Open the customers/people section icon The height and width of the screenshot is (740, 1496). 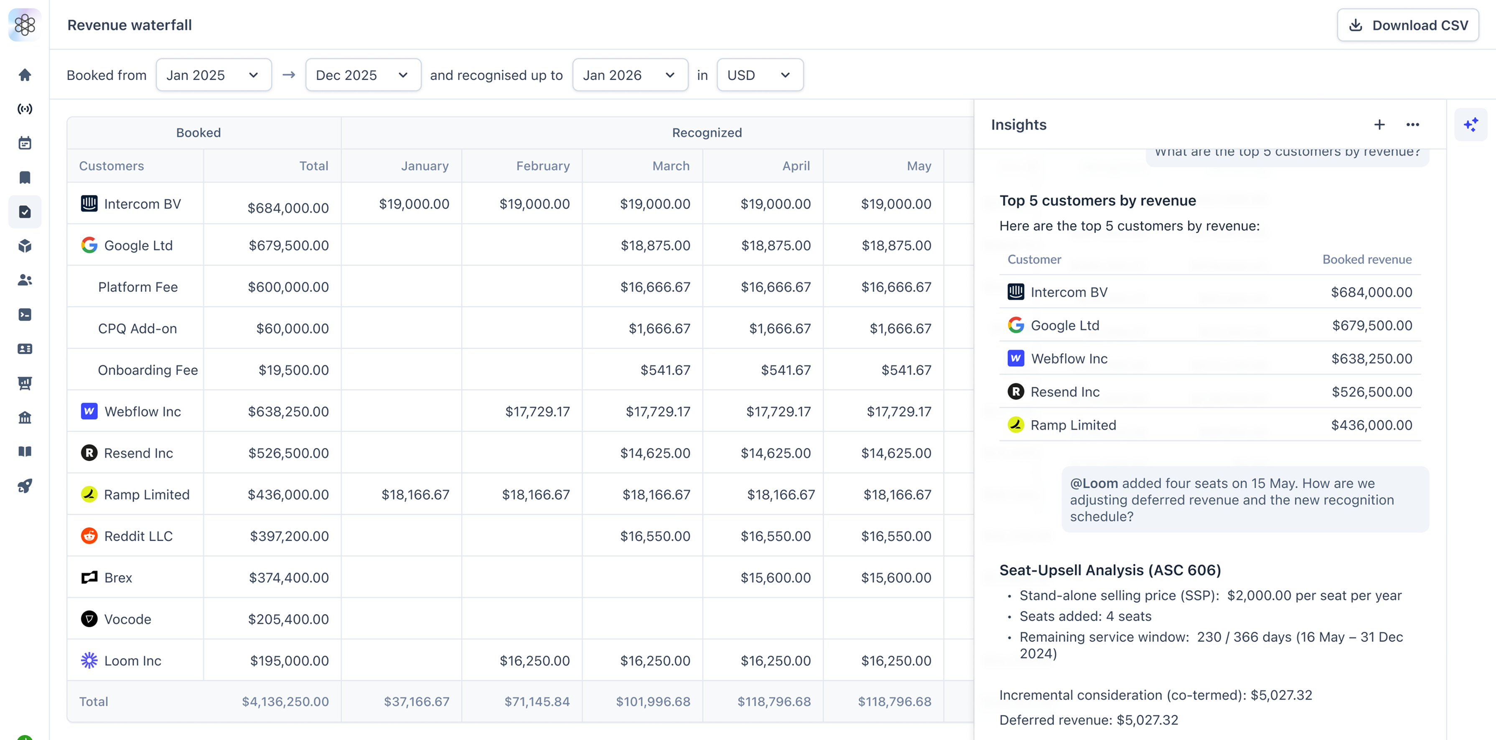click(x=24, y=280)
